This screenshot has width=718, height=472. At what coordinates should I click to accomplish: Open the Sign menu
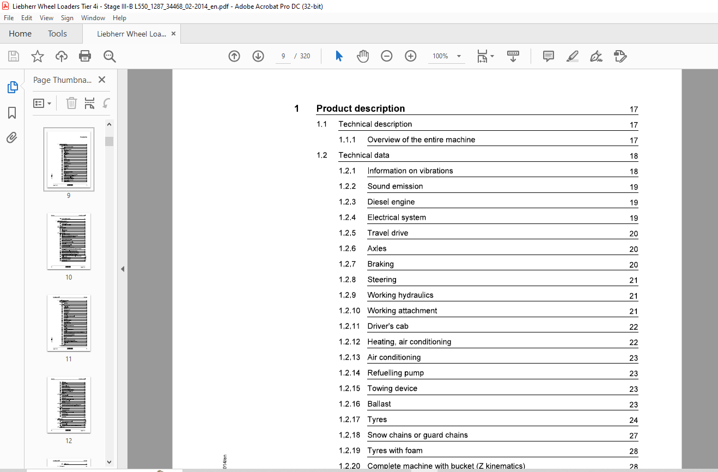pyautogui.click(x=68, y=18)
